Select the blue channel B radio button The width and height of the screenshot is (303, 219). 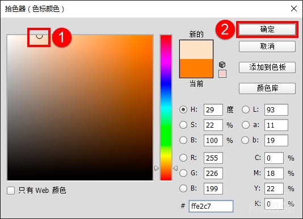(183, 188)
